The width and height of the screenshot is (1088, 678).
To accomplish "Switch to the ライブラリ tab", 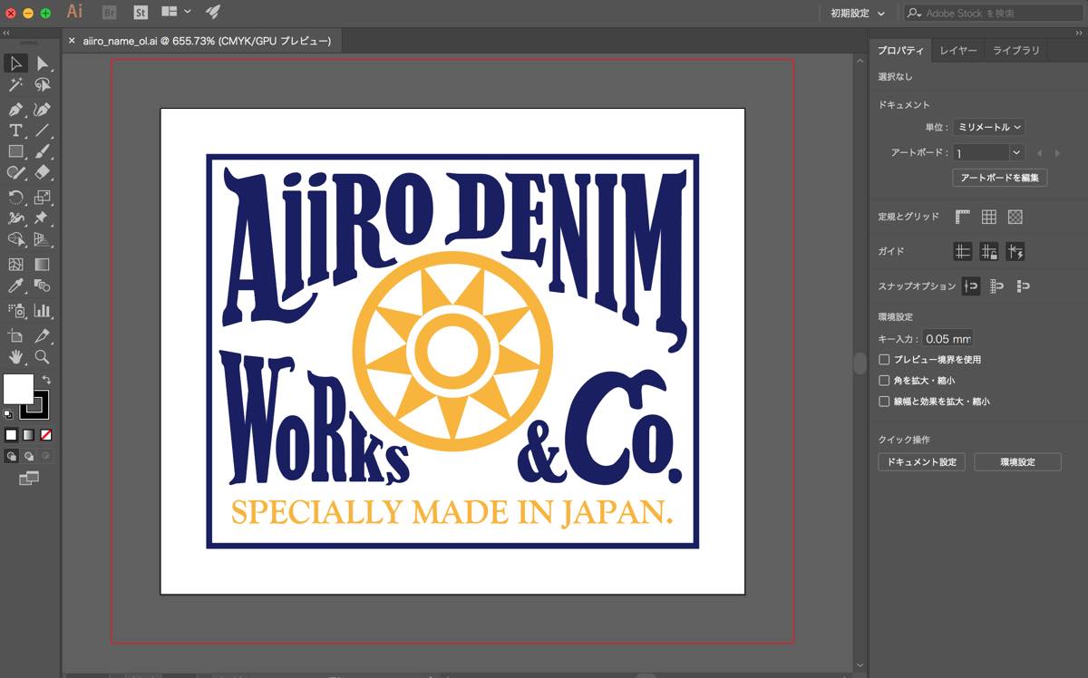I will [1016, 51].
